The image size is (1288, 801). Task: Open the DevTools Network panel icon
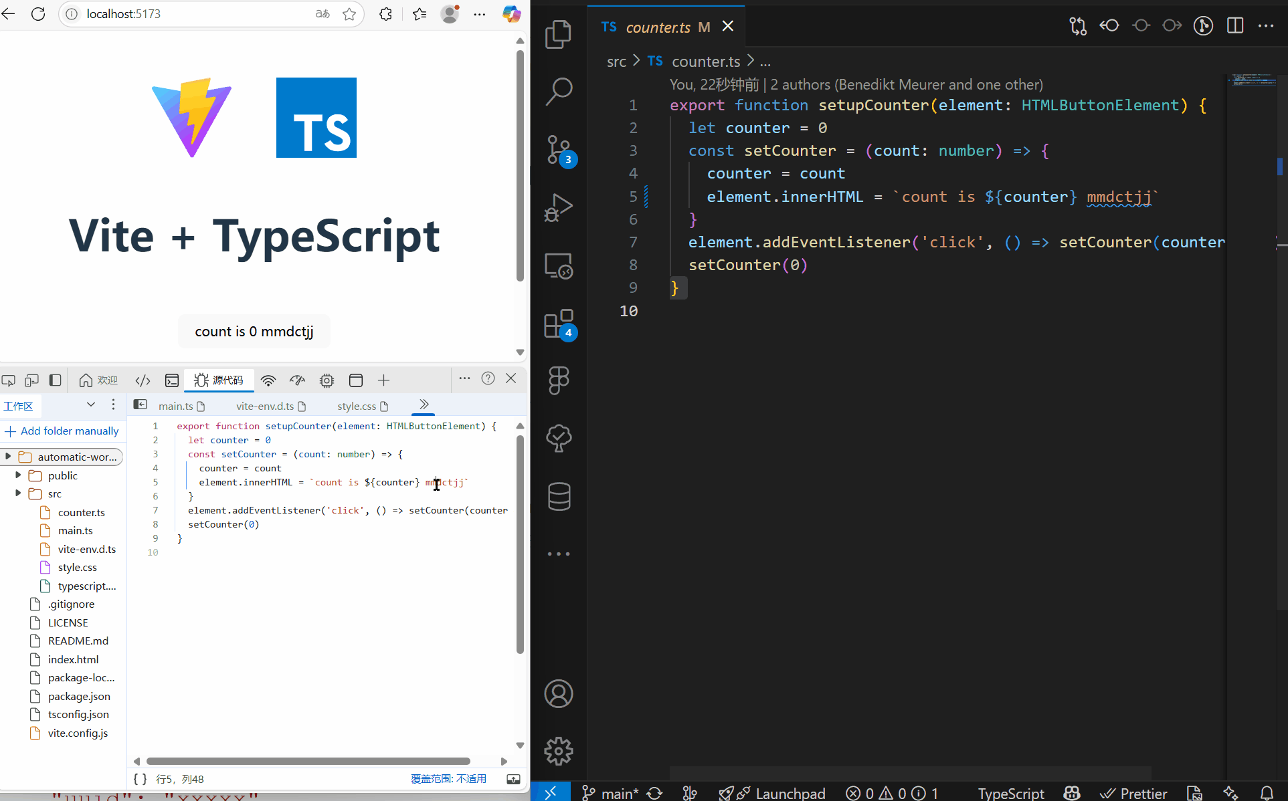point(268,380)
